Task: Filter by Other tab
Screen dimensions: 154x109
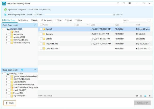Action: [x=78, y=20]
